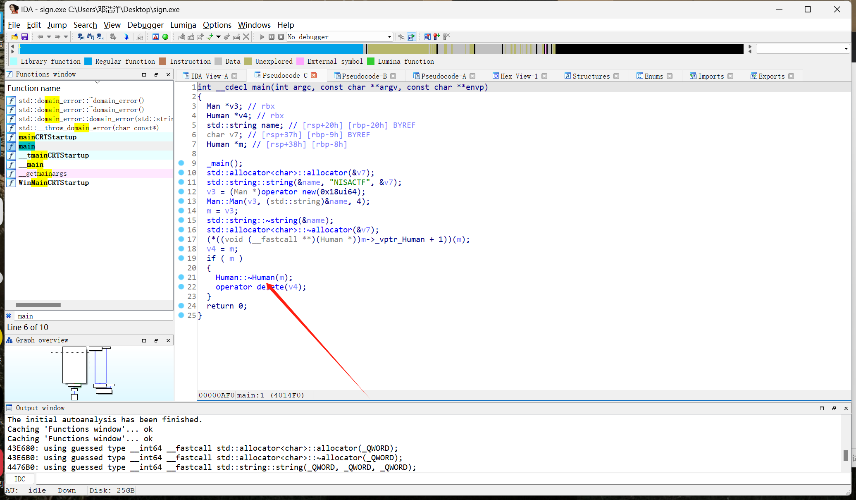Float the Graph overview panel
856x500 pixels.
[x=156, y=340]
